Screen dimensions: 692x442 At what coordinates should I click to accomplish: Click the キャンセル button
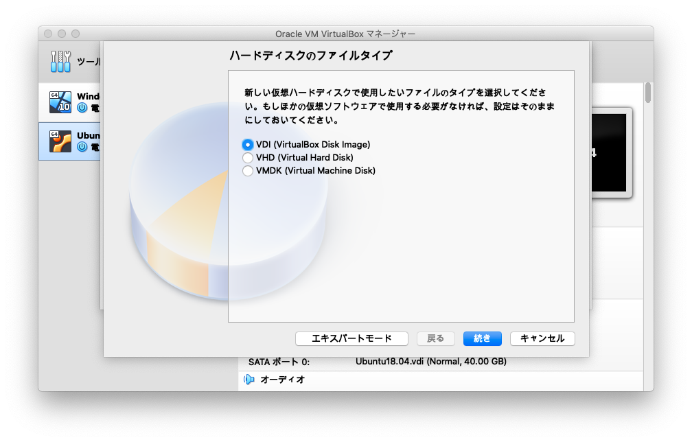(542, 338)
